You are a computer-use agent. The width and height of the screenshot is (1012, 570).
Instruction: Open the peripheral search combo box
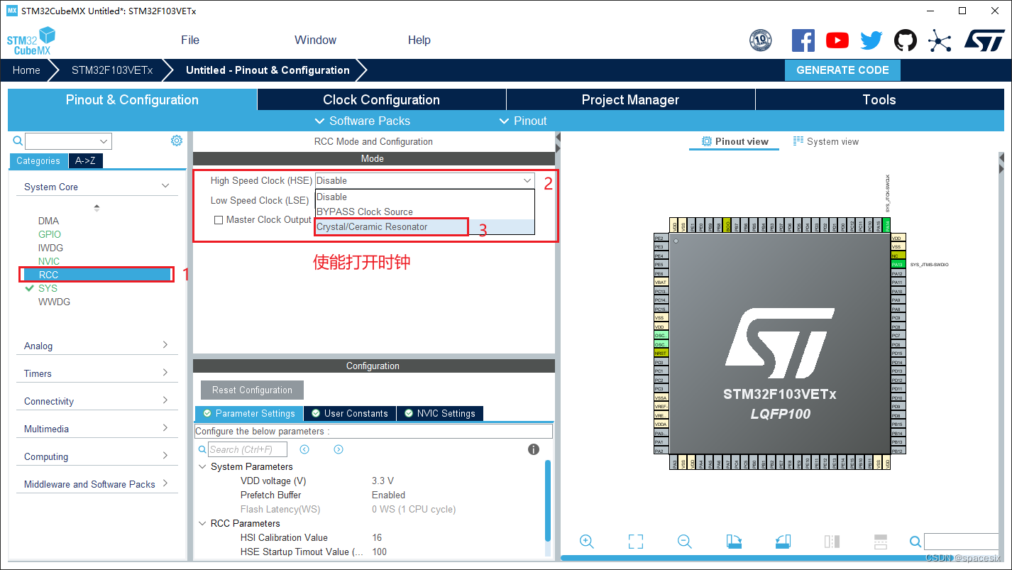[x=68, y=141]
